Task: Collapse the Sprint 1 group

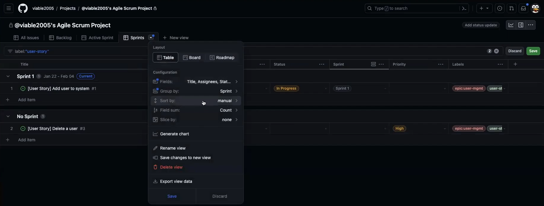Action: click(8, 76)
